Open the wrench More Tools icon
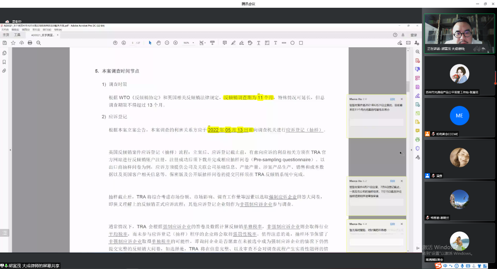Screen dimensions: 497x269 [x=417, y=157]
